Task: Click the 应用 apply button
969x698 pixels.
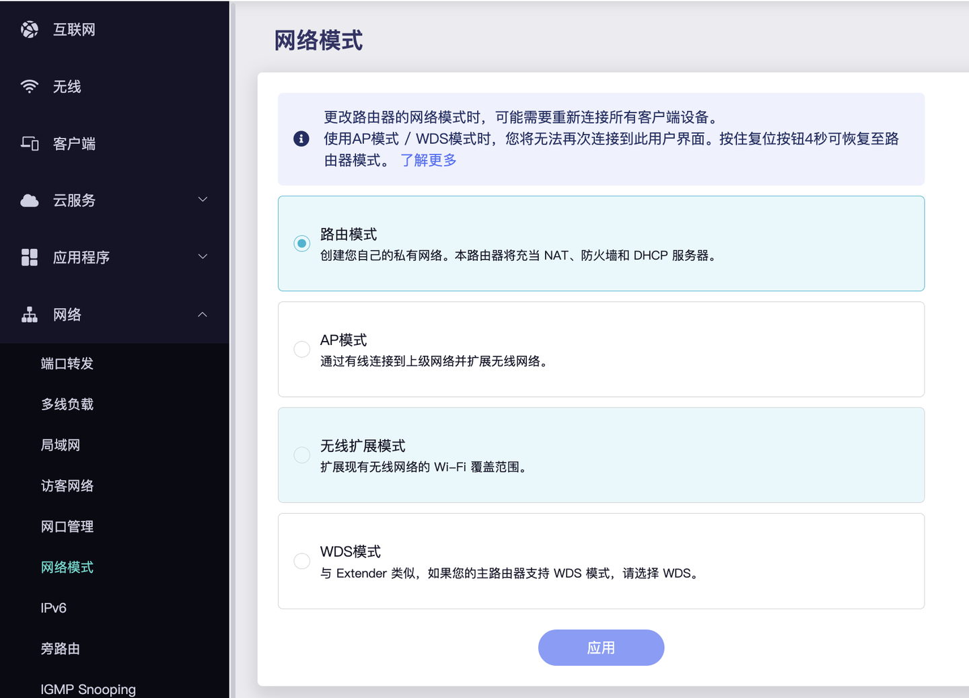Action: pyautogui.click(x=601, y=648)
